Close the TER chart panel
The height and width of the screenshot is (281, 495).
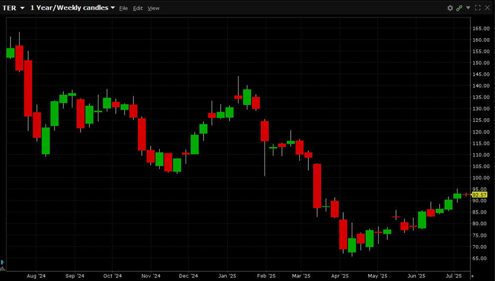[x=488, y=8]
